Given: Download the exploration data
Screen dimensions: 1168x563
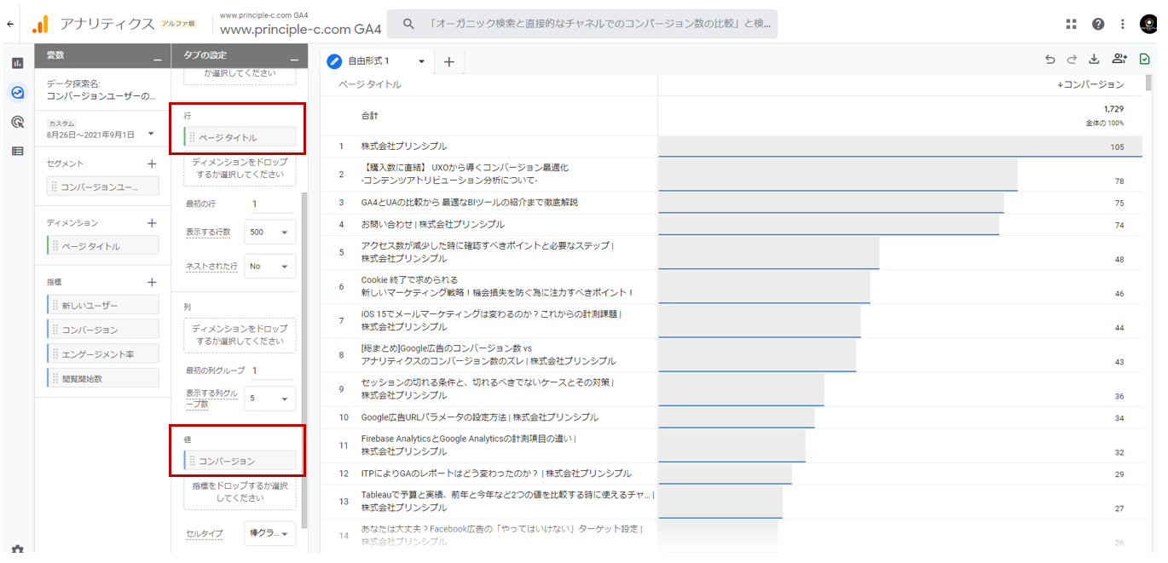Looking at the screenshot, I should pyautogui.click(x=1094, y=60).
